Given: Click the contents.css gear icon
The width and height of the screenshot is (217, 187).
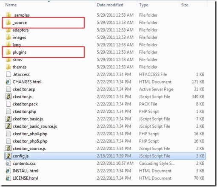Looking at the screenshot, I should 8,163.
